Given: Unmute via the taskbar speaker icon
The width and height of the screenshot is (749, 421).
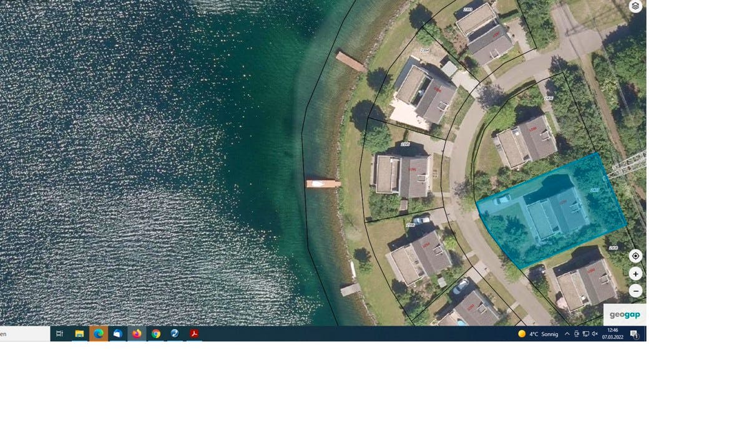Looking at the screenshot, I should tap(594, 334).
